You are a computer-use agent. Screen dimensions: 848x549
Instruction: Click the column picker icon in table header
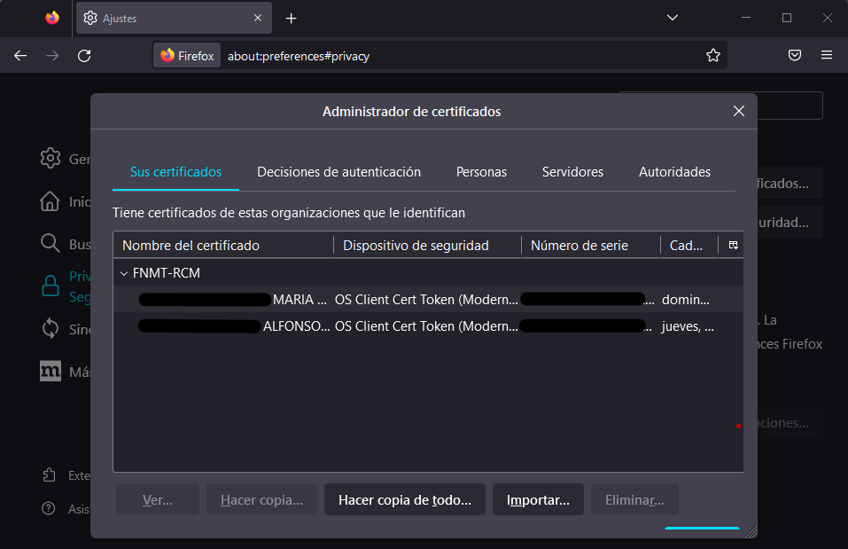733,246
